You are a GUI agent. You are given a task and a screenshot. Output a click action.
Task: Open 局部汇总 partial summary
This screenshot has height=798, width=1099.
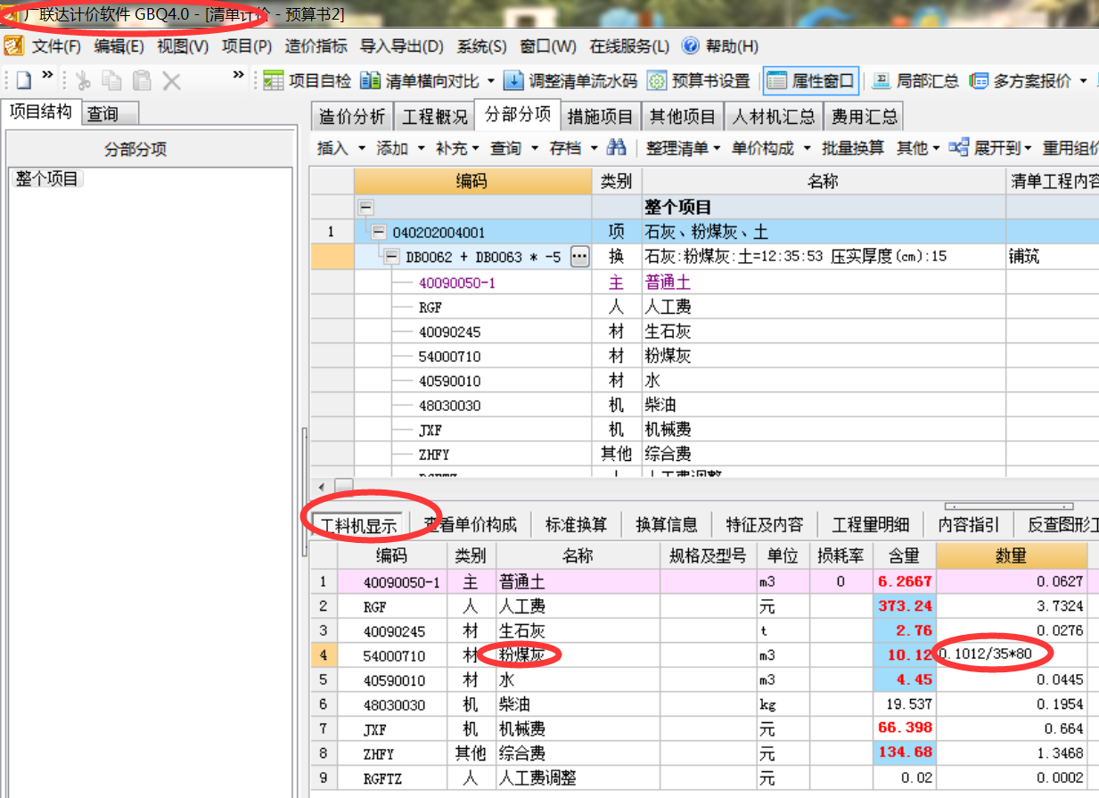[914, 81]
